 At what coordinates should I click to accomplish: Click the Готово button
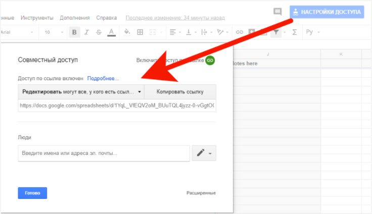pos(32,193)
